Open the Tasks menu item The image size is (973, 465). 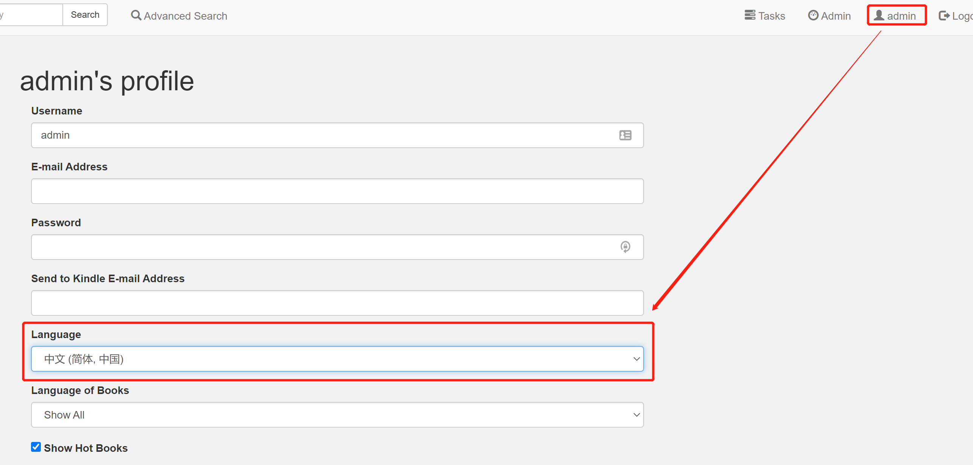click(765, 15)
